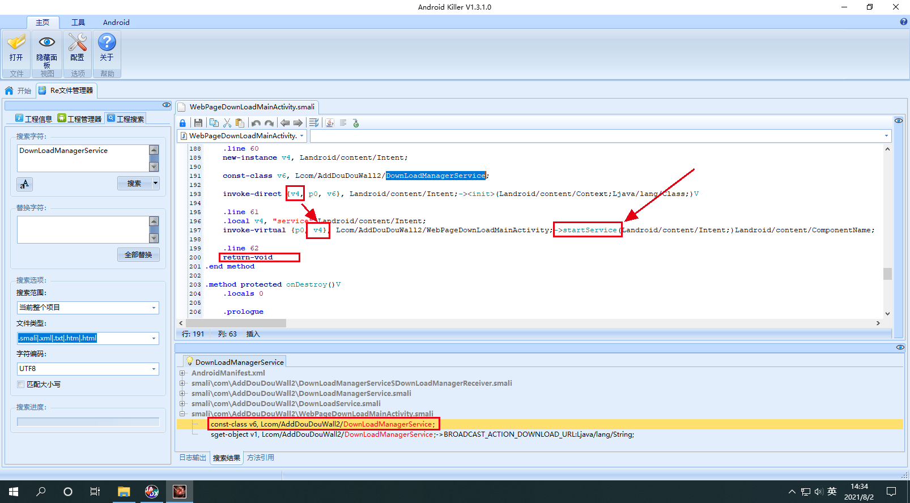Click the green jump-to arrow icon

pyautogui.click(x=356, y=123)
